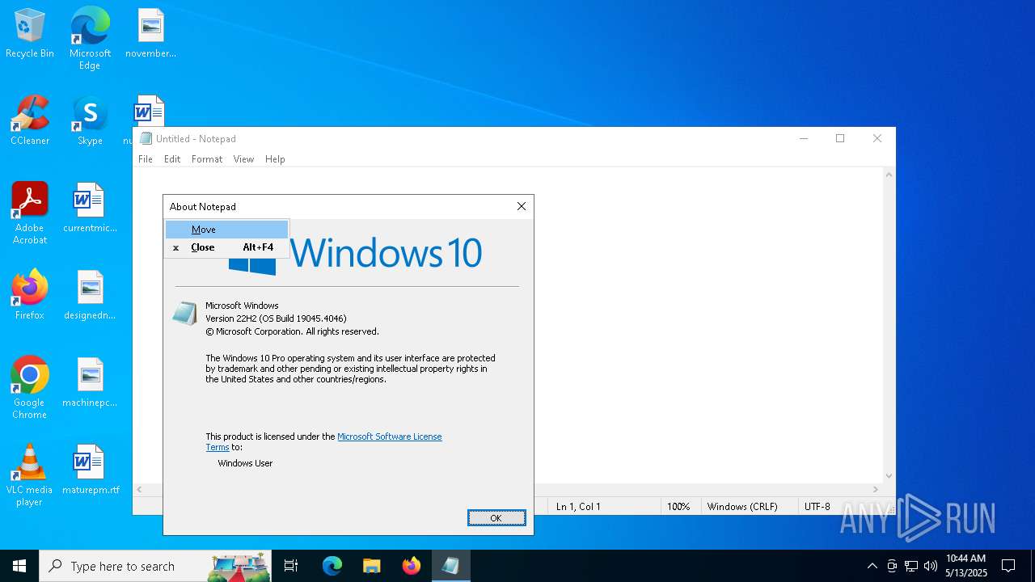The image size is (1035, 582).
Task: Open Firefox desktop shortcut
Action: coord(30,296)
